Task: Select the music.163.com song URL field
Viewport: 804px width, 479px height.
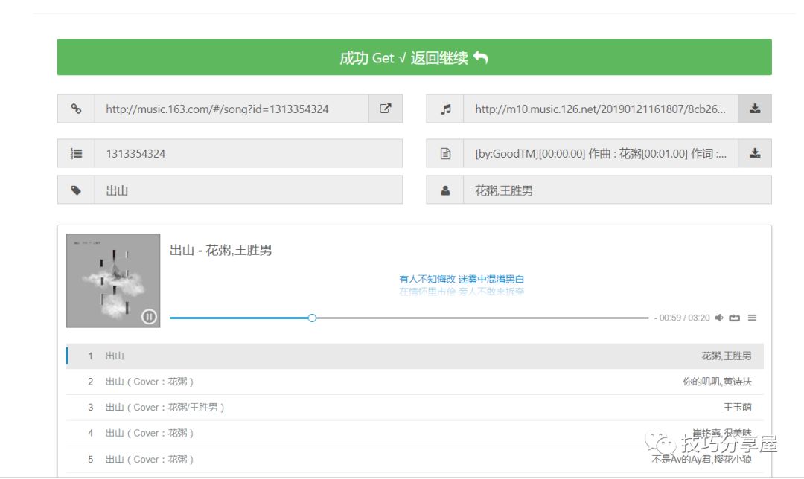Action: coord(232,109)
